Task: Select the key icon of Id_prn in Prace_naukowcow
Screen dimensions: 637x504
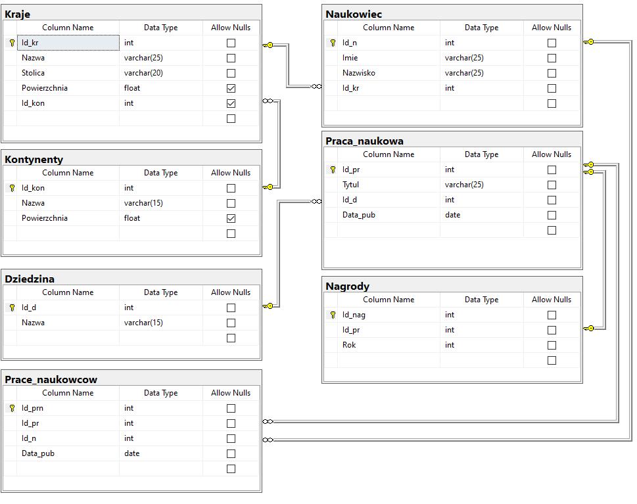Action: [x=12, y=408]
